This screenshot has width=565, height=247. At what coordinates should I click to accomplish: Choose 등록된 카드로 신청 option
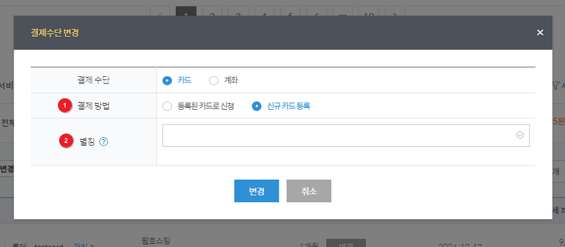point(167,106)
